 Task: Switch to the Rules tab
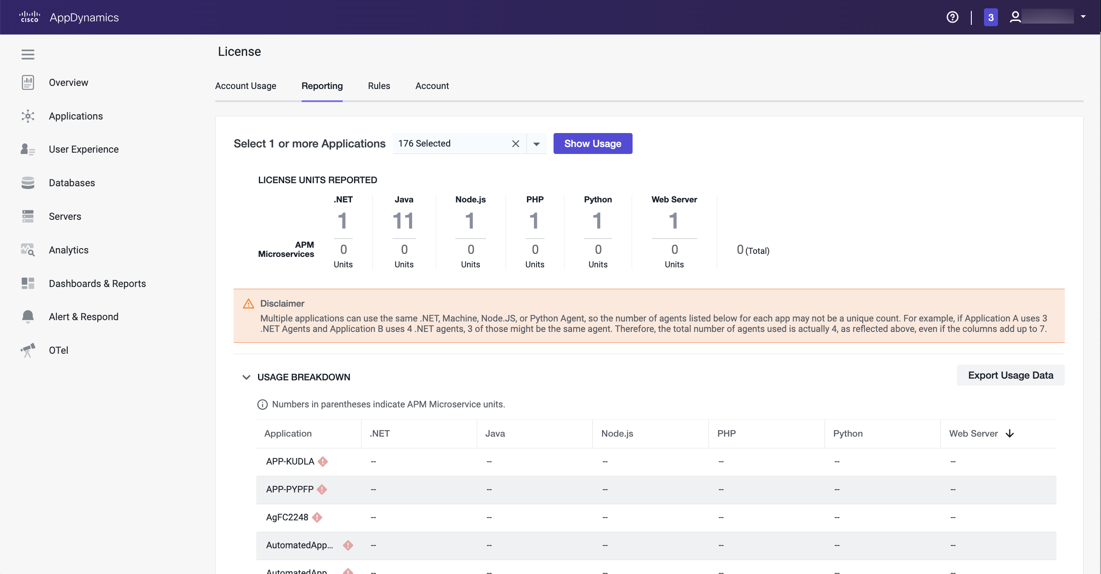click(x=379, y=86)
